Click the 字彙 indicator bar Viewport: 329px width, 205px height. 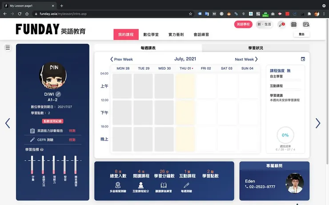[32, 165]
